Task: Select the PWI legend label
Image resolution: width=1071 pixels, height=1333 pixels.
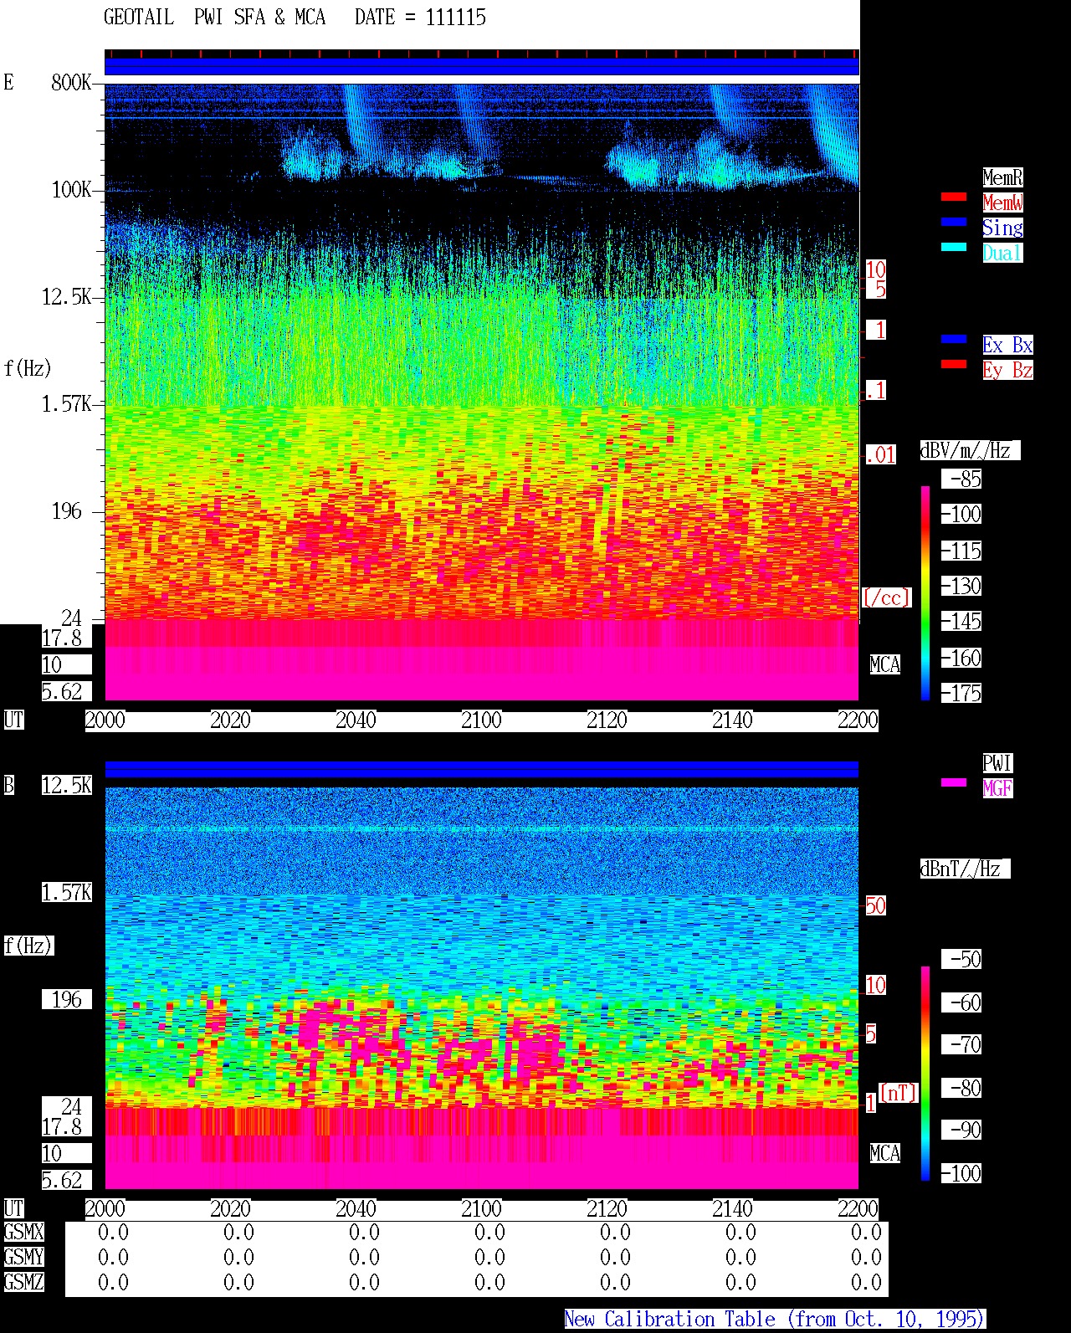Action: point(997,763)
